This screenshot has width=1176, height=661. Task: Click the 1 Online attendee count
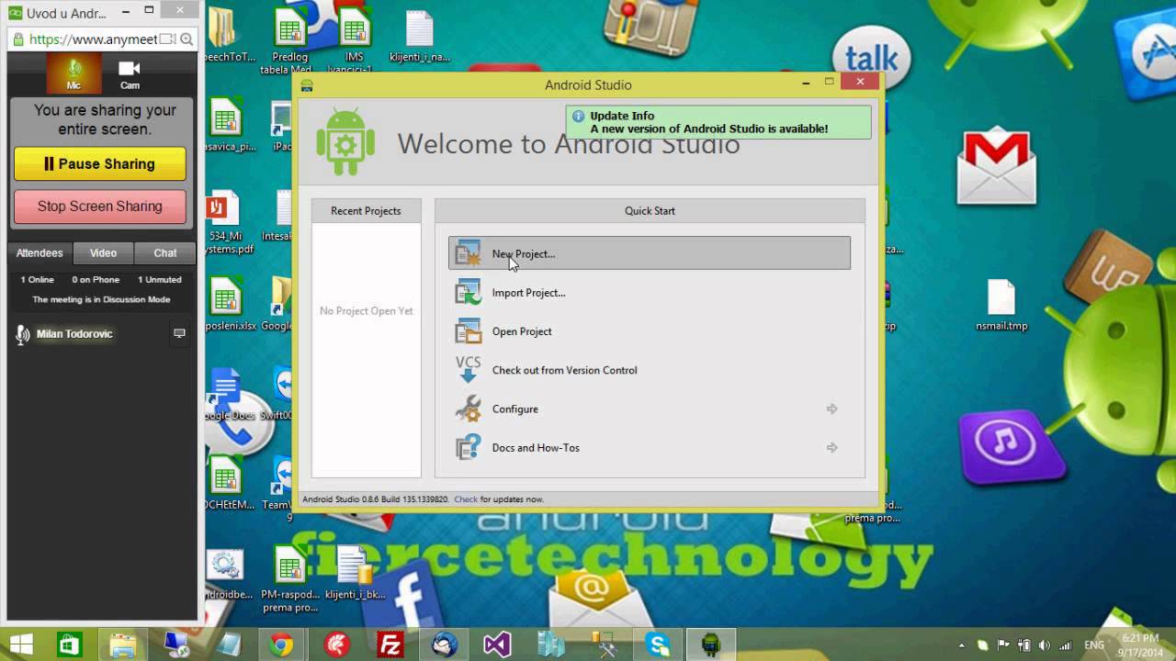(38, 279)
